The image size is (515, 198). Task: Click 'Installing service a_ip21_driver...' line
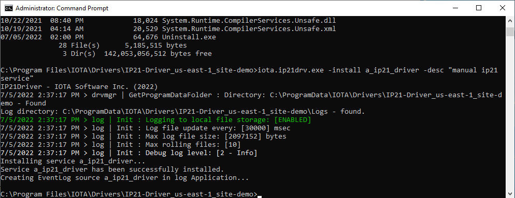(x=73, y=161)
